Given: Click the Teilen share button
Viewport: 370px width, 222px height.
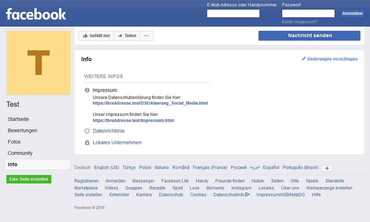Looking at the screenshot, I should coord(127,36).
